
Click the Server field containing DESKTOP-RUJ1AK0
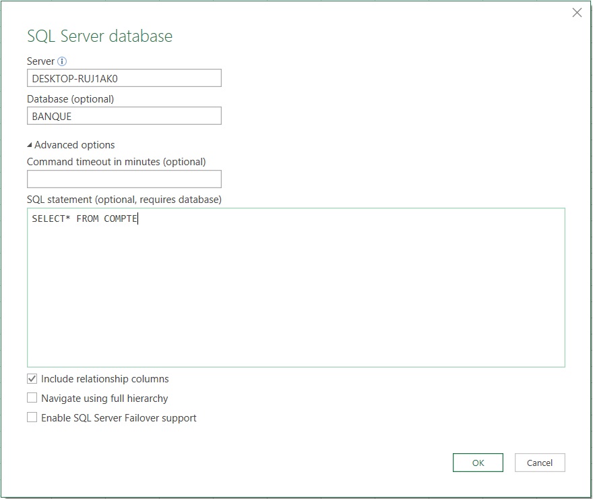(124, 78)
